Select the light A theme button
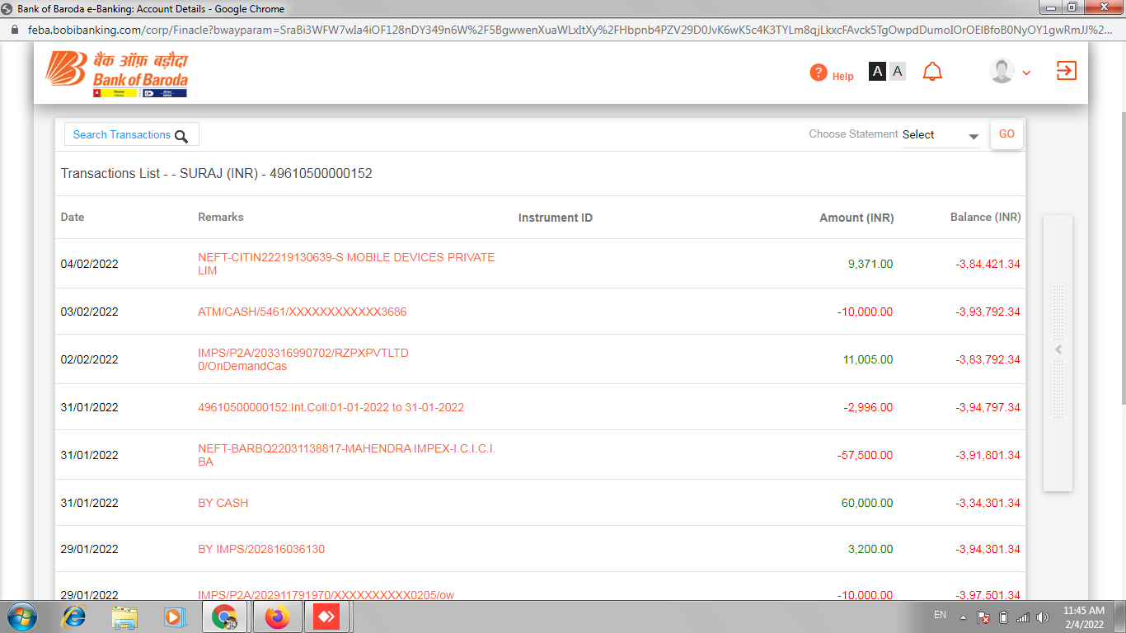 898,72
